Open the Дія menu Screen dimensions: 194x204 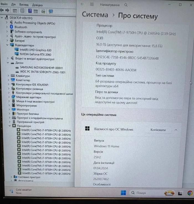click(13, 4)
